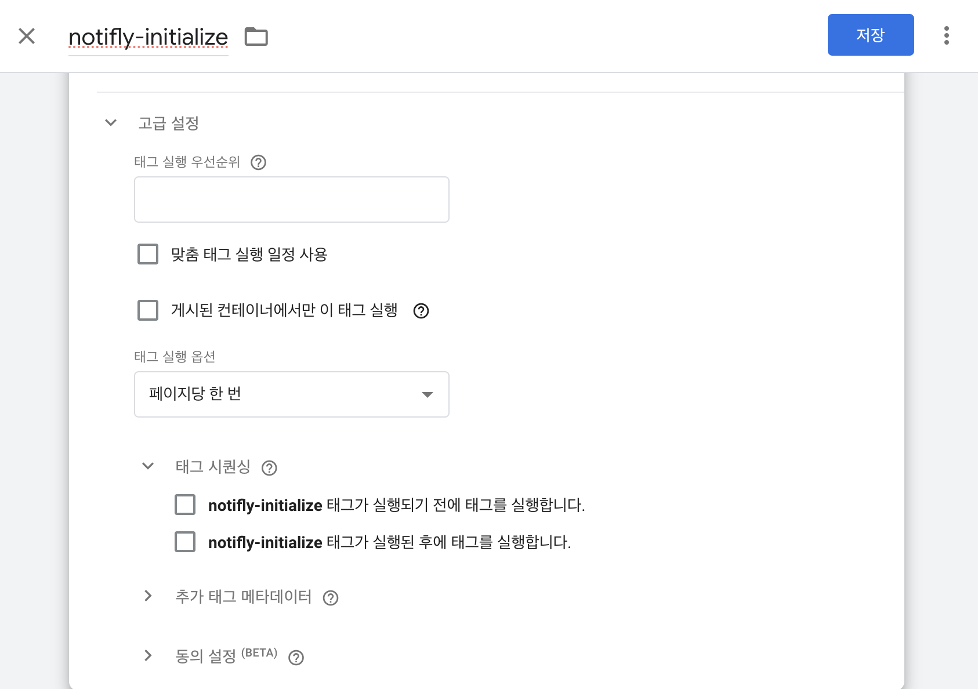Click inside the 태그 실행 우선순위 input field

(x=291, y=200)
